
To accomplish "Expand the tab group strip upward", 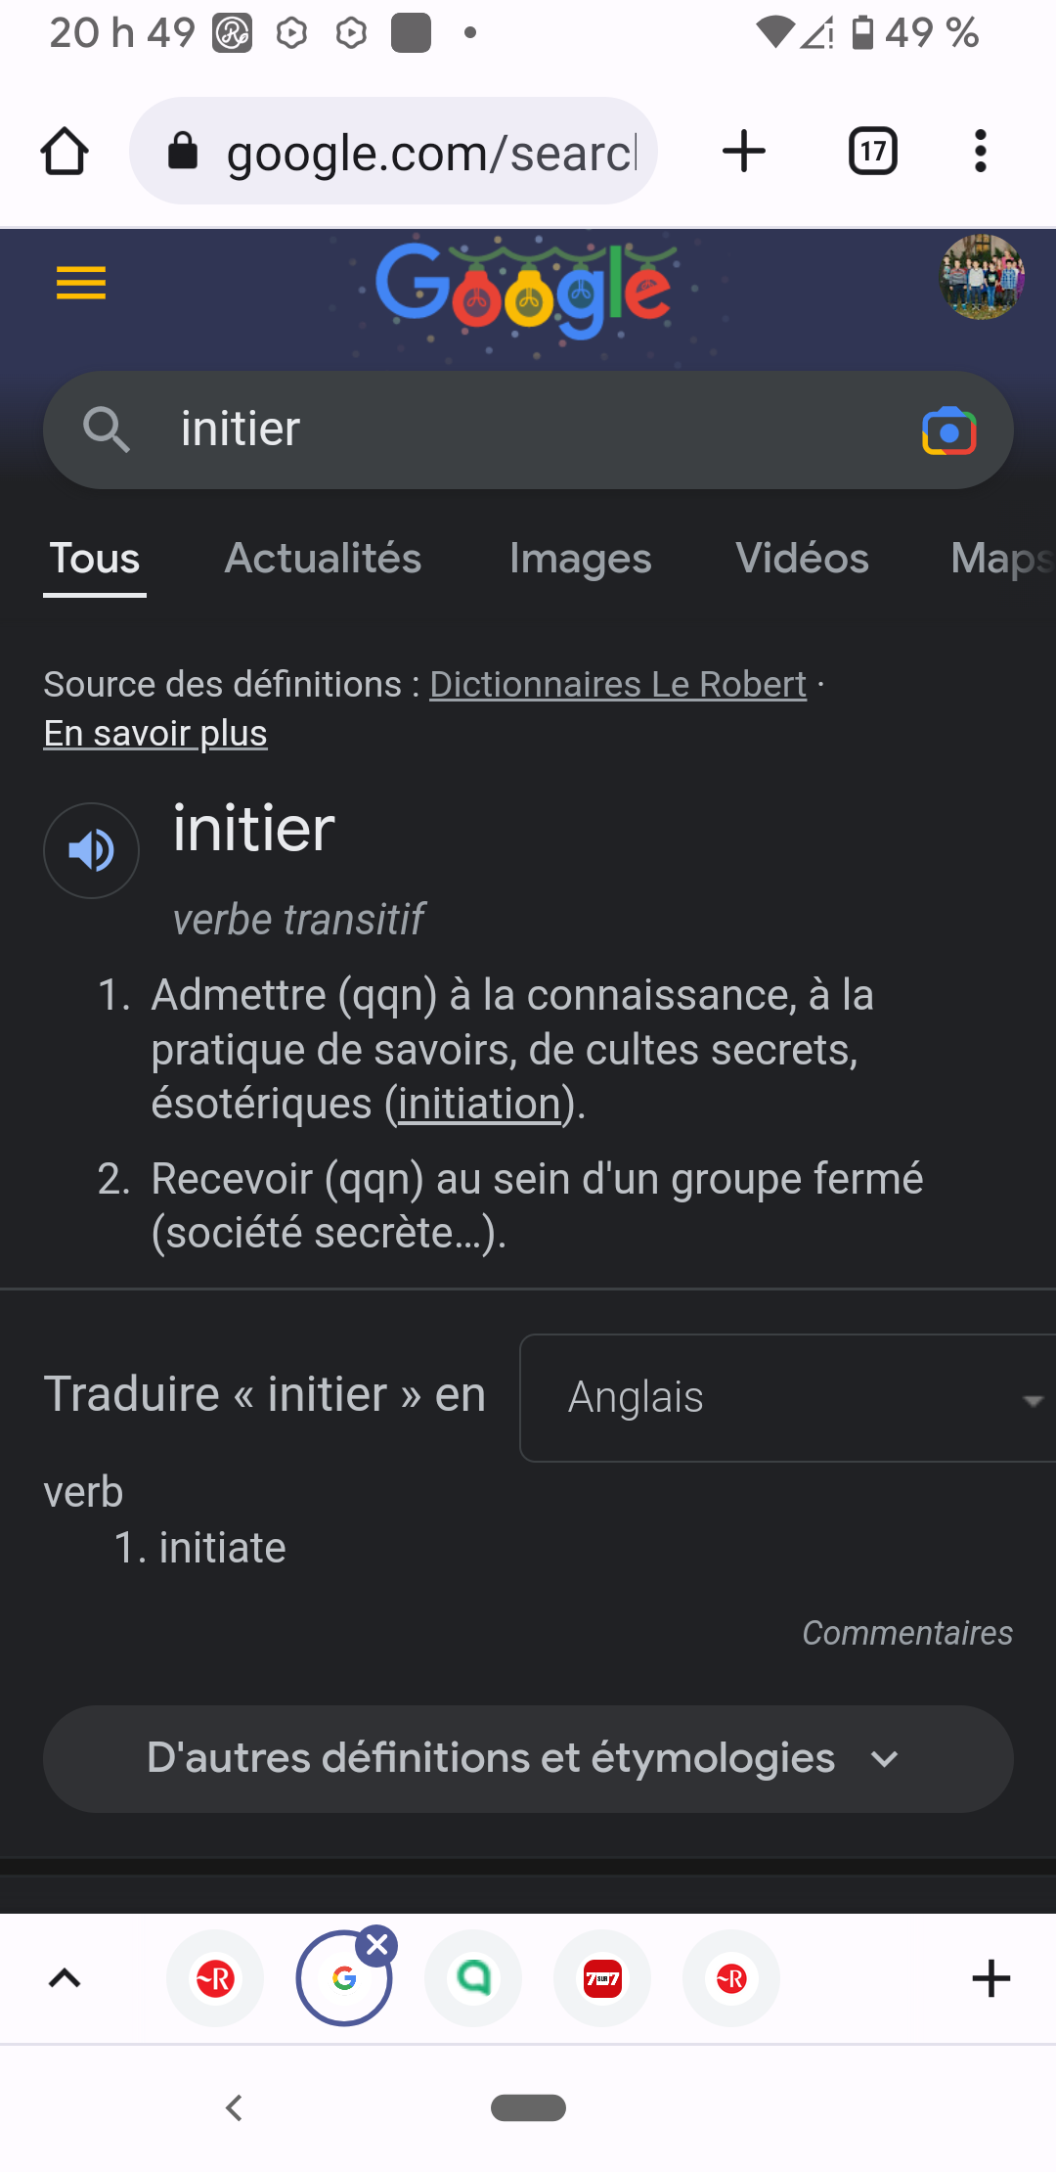I will click(65, 1978).
